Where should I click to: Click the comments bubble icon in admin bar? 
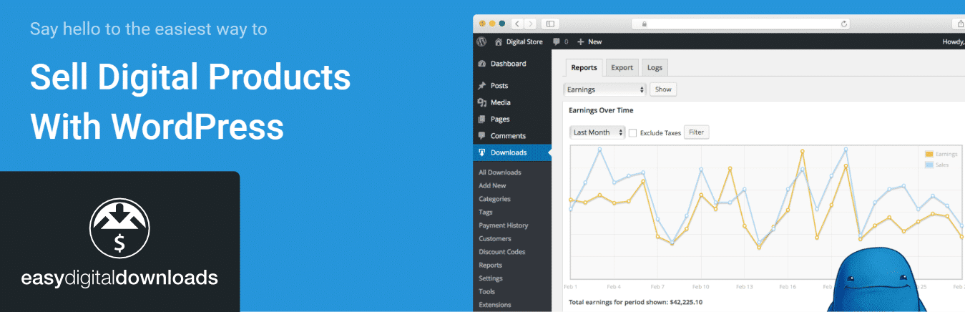[x=557, y=42]
